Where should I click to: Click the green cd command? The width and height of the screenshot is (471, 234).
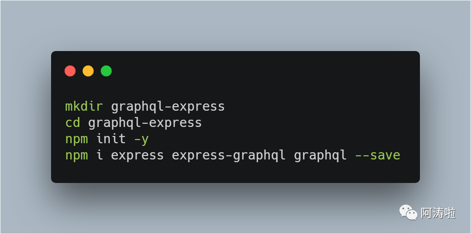73,123
